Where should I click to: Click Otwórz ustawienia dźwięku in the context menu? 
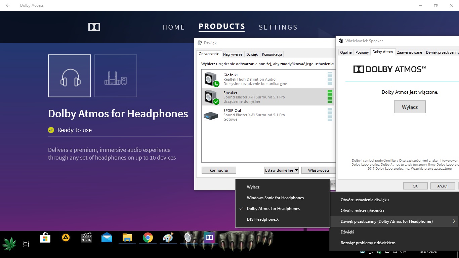pyautogui.click(x=393, y=200)
